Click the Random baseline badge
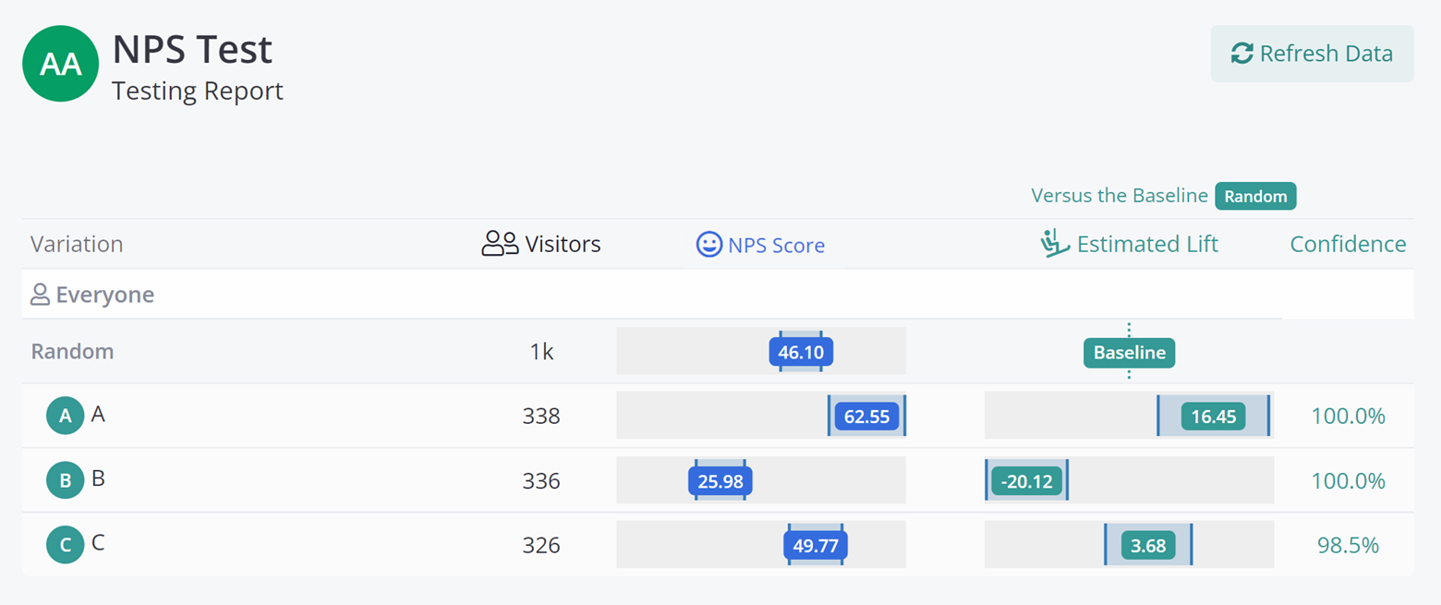Screen dimensions: 1441x605 click(x=1255, y=196)
